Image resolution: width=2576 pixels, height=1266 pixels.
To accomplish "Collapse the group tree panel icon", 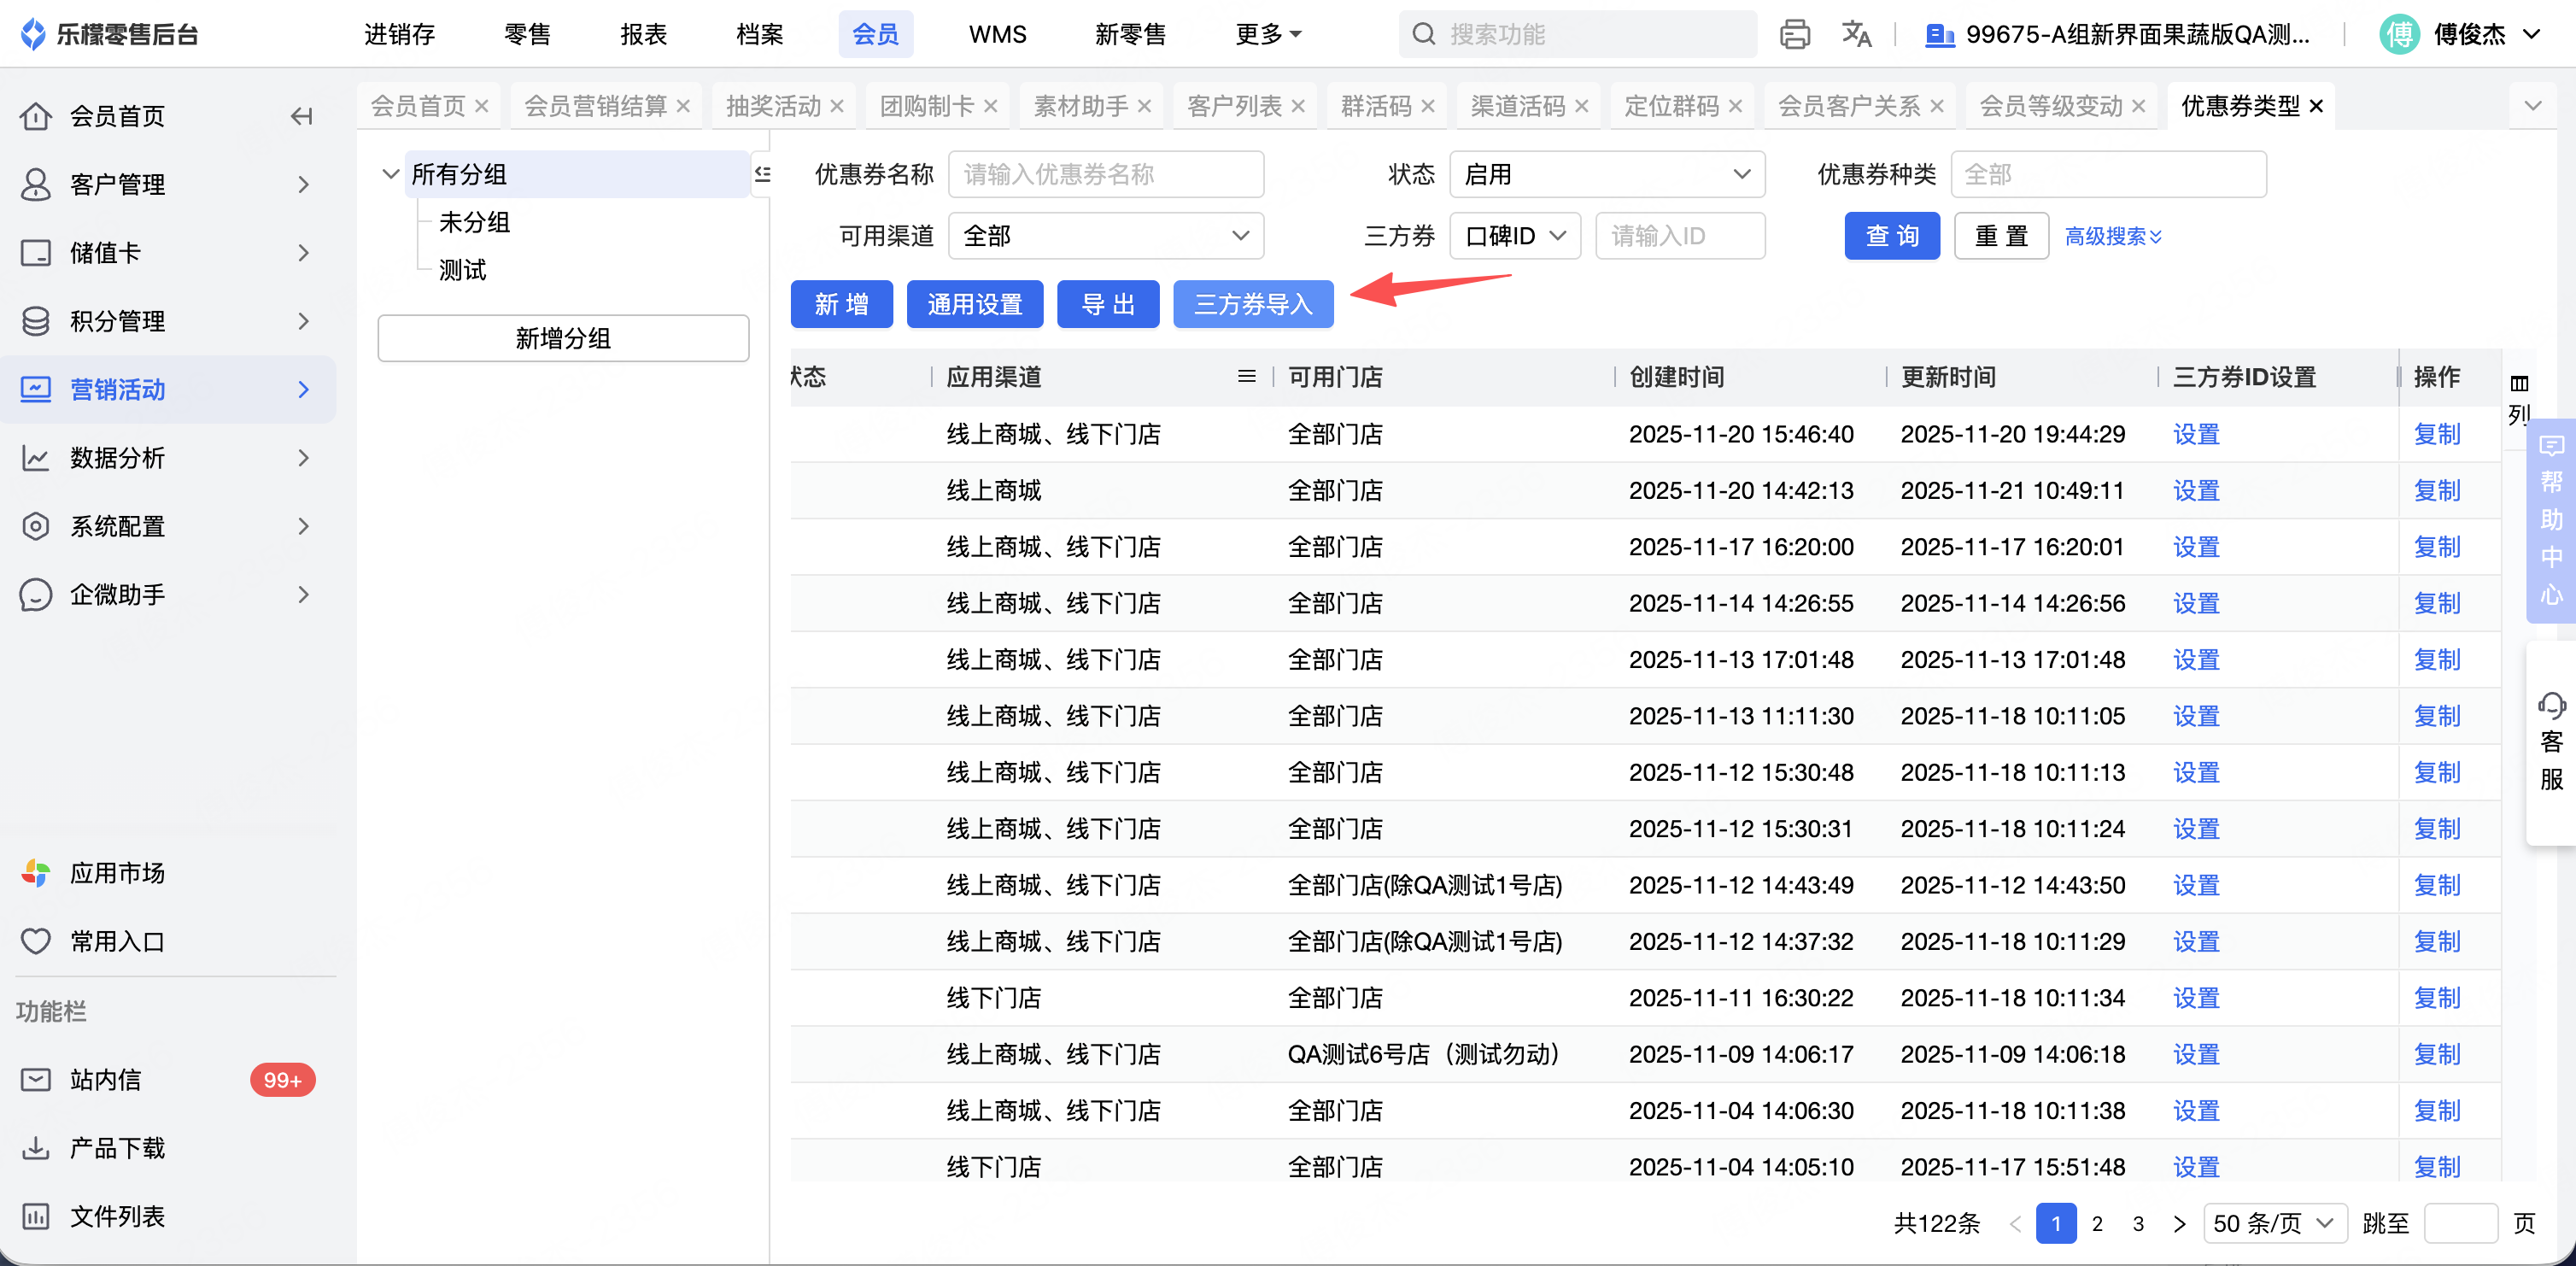I will [763, 174].
